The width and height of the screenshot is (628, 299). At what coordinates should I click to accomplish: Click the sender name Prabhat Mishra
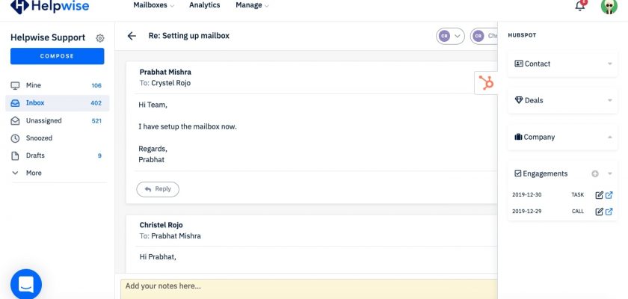click(x=165, y=72)
